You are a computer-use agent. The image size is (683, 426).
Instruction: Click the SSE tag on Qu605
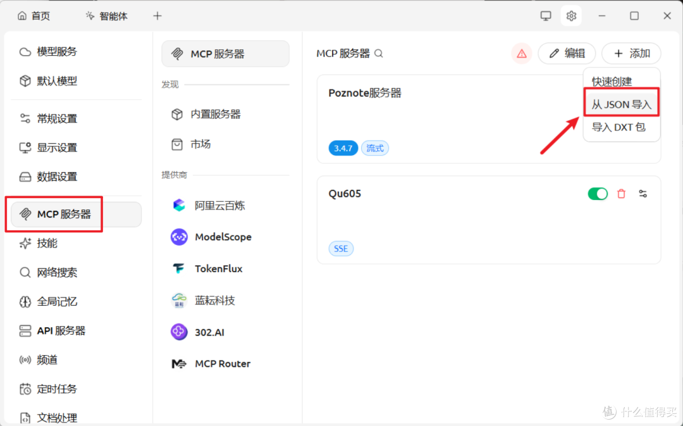(341, 249)
